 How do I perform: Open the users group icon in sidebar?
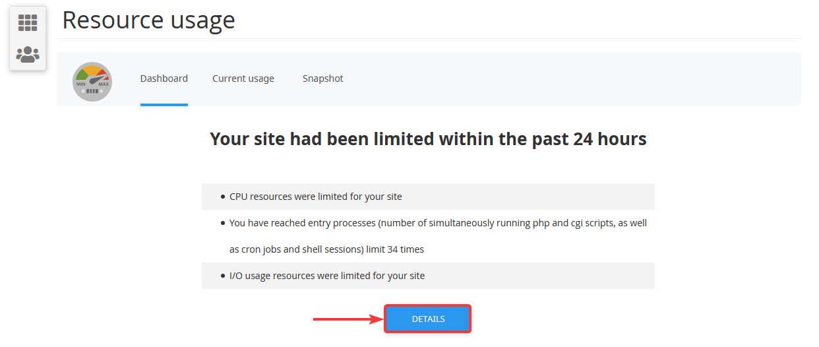point(28,54)
